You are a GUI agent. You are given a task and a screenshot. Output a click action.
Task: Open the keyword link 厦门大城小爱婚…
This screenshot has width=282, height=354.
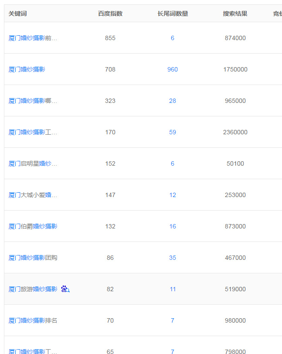[x=33, y=195]
